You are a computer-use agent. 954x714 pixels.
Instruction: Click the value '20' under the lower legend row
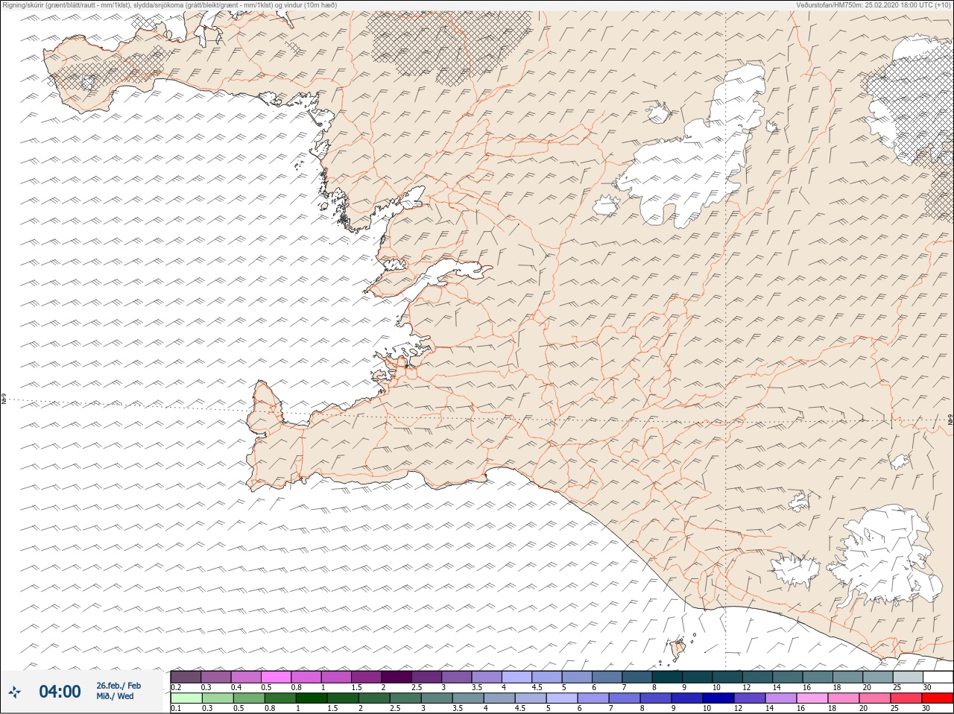pyautogui.click(x=863, y=709)
